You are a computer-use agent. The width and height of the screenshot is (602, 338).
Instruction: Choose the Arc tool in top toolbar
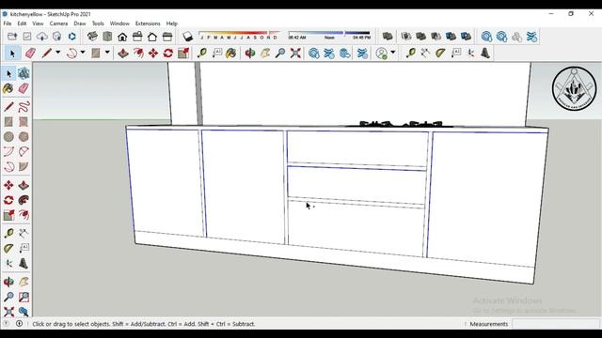71,53
